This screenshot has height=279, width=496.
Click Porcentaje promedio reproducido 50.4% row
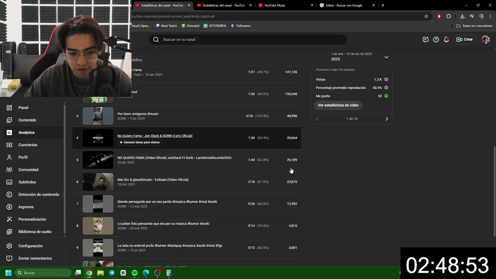click(x=352, y=88)
